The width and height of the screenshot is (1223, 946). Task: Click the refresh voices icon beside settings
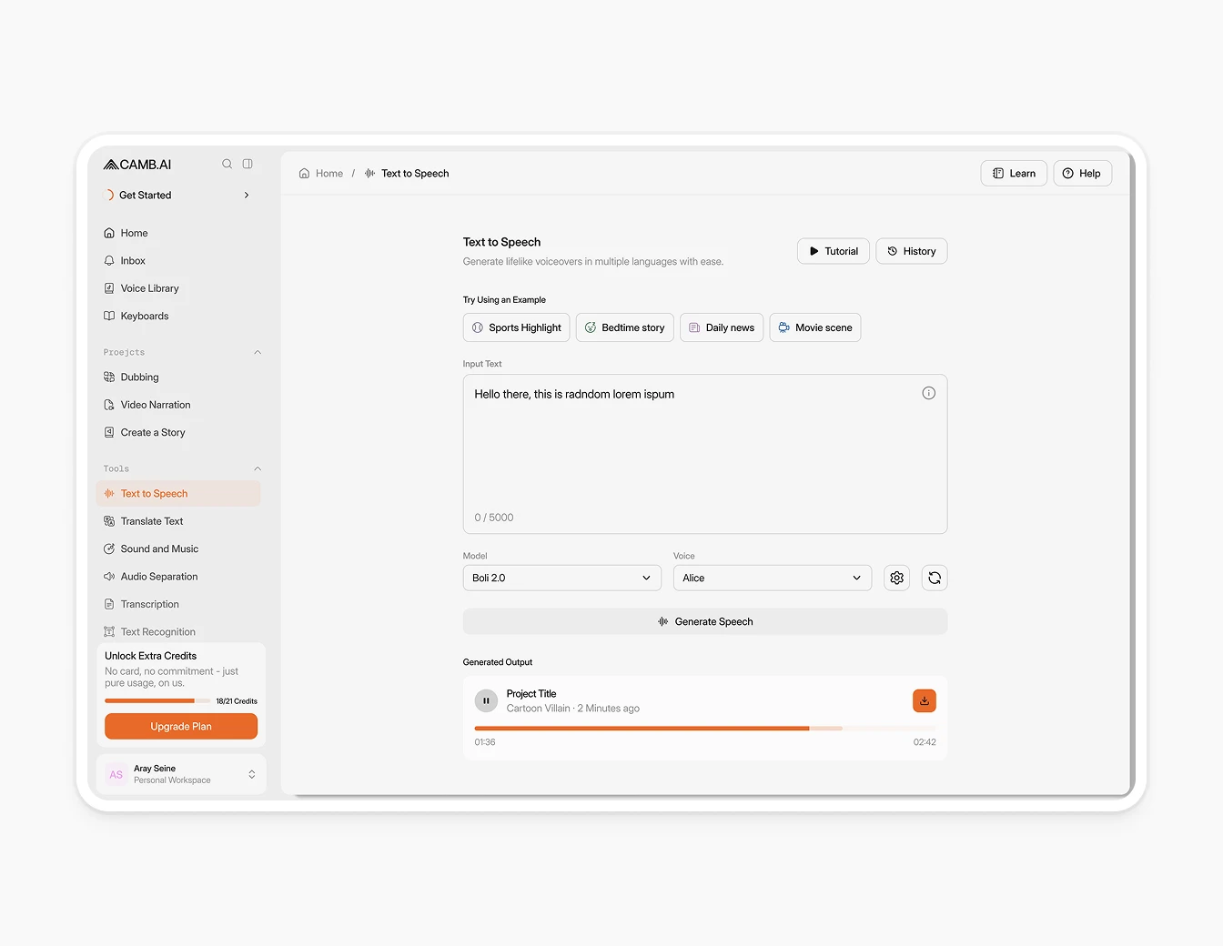click(x=935, y=578)
